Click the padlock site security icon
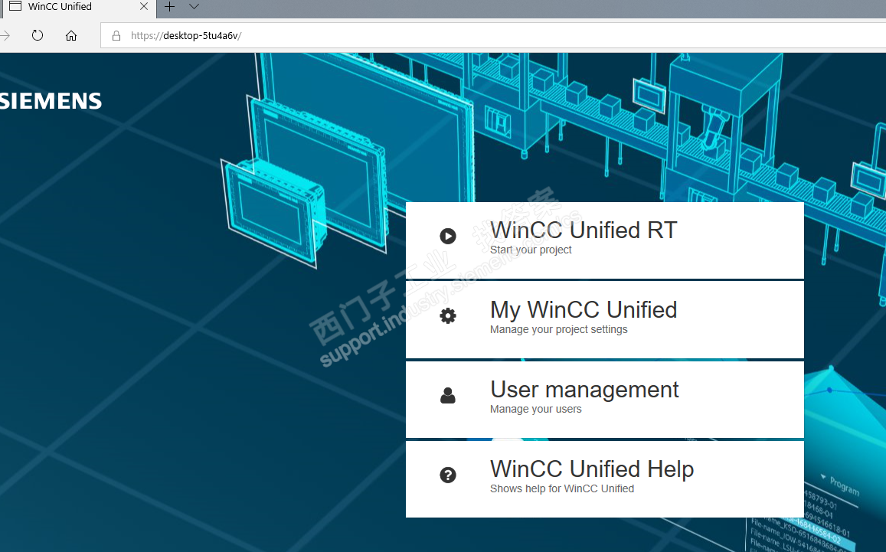This screenshot has width=886, height=552. 116,35
